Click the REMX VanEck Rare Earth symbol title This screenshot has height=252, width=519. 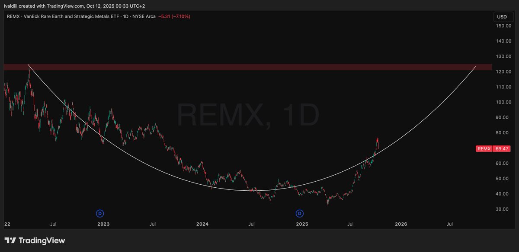[64, 16]
